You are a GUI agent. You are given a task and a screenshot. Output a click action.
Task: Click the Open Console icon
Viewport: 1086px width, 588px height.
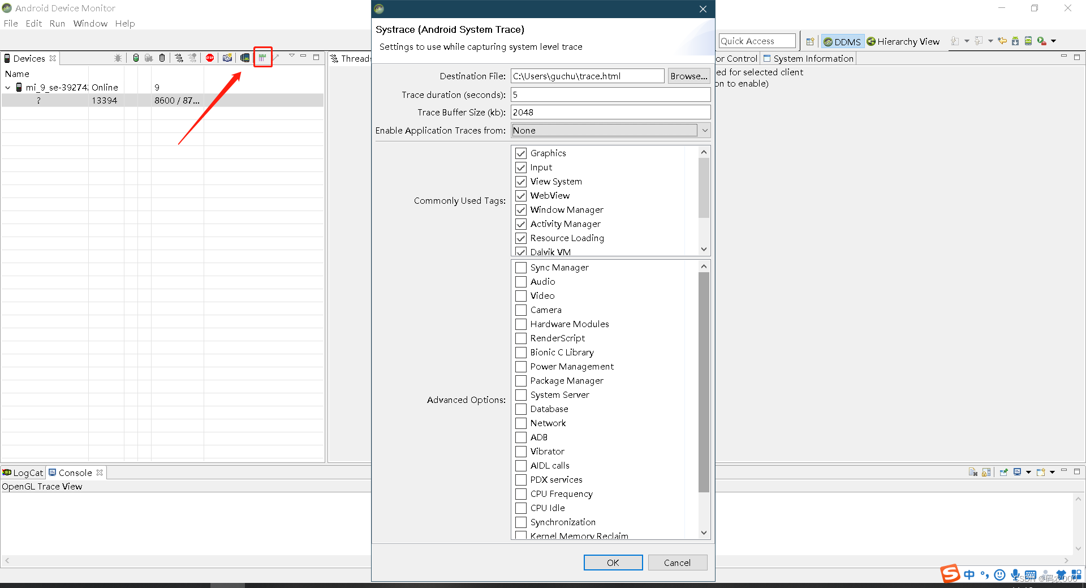pos(1041,472)
